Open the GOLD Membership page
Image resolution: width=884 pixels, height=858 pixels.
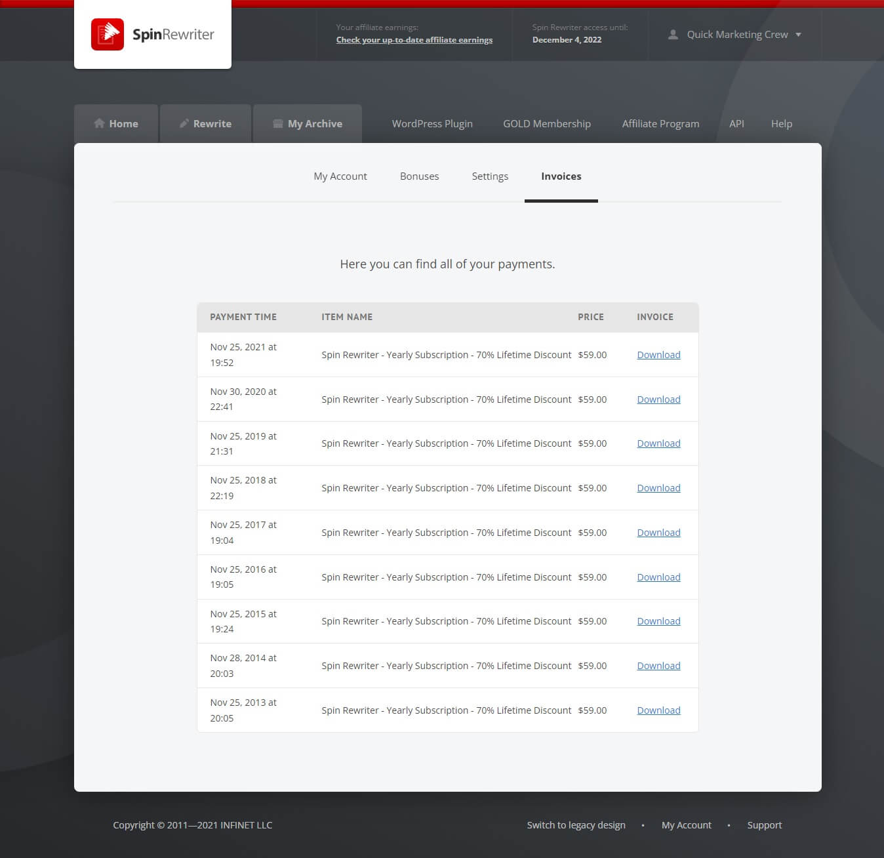[547, 123]
